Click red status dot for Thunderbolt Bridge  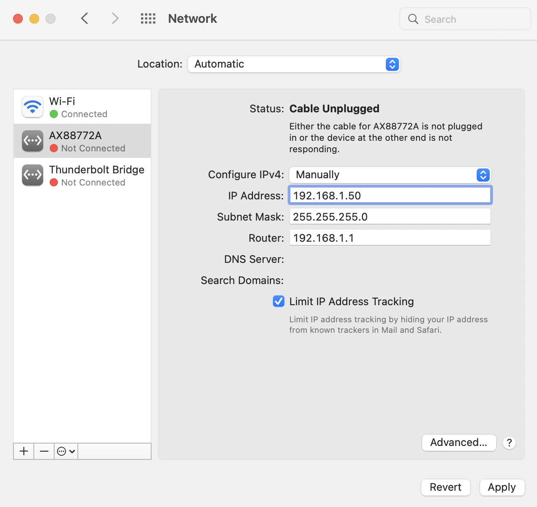pos(54,183)
